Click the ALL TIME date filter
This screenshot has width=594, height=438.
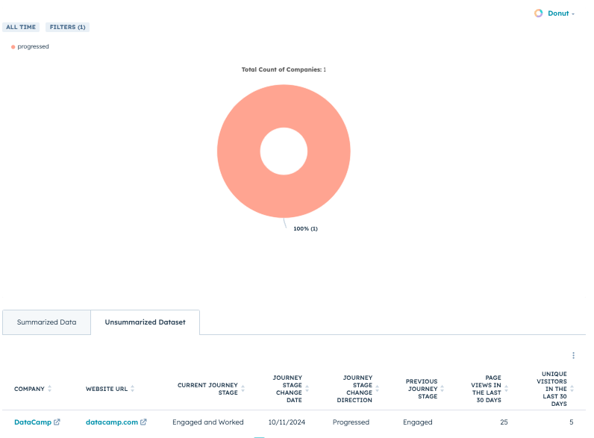21,27
